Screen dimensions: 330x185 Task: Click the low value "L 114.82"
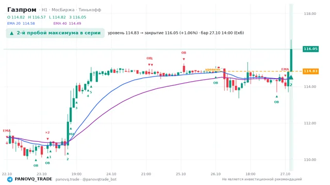coord(57,17)
